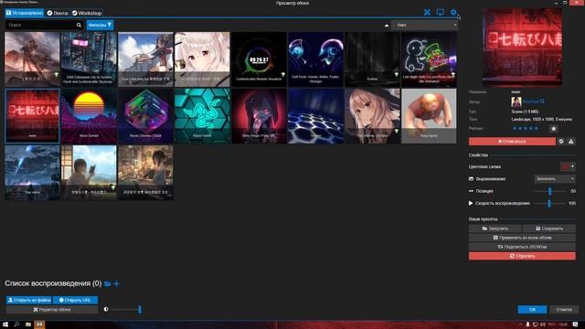The height and width of the screenshot is (329, 585).
Task: Open the wallpaper editor tools icon in top bar
Action: tap(427, 12)
